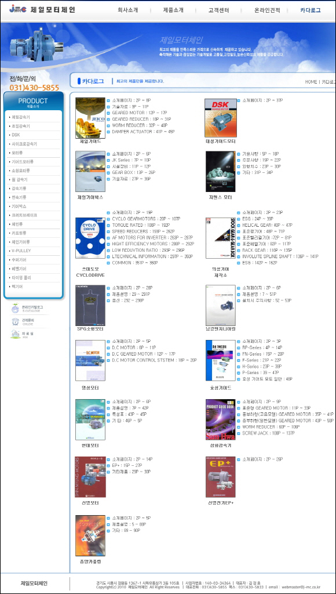The image size is (336, 594).
Task: Open the CYCLO DRIVE catalog thumbnail
Action: [x=90, y=238]
